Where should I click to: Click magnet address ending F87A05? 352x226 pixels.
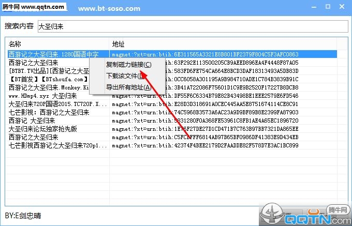[232, 63]
